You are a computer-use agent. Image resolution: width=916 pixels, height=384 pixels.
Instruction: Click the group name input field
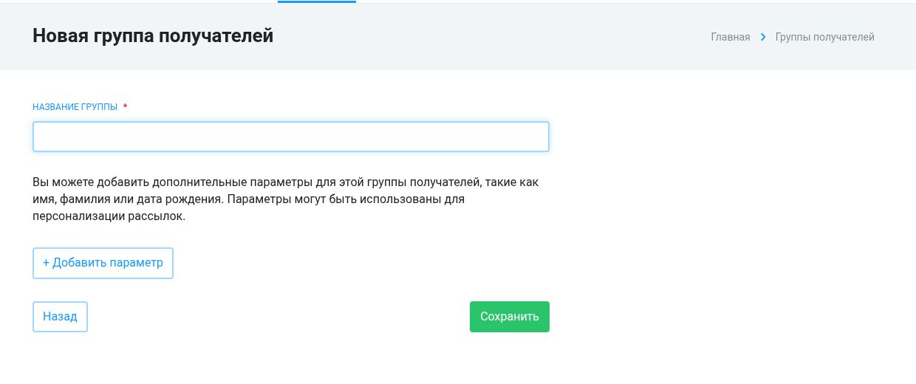291,137
